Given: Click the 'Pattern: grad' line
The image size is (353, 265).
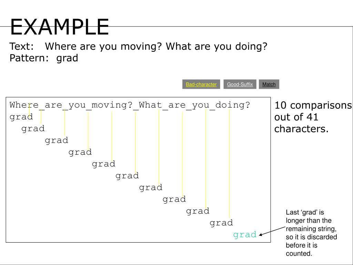Looking at the screenshot, I should point(44,58).
